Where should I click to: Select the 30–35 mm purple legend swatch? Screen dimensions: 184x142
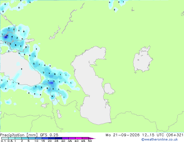[65, 138]
